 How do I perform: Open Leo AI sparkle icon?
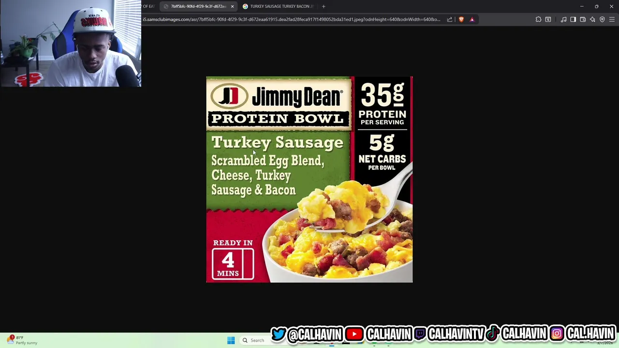pos(592,19)
